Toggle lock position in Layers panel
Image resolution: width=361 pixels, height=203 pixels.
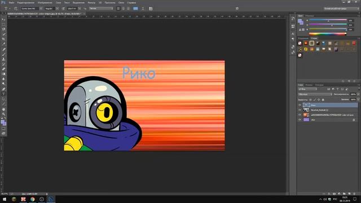(319, 100)
